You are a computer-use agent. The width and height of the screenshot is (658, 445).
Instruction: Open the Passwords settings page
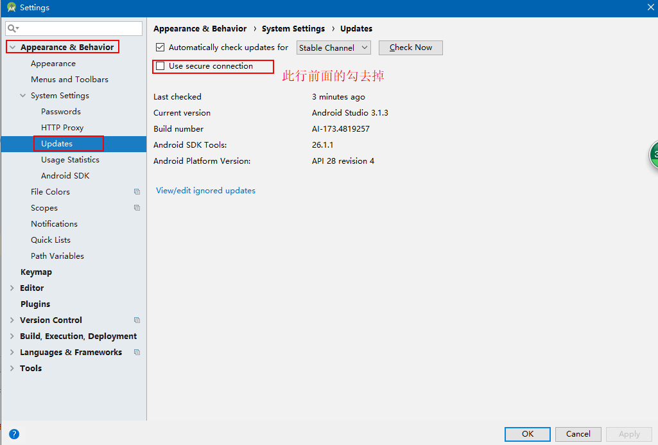61,112
